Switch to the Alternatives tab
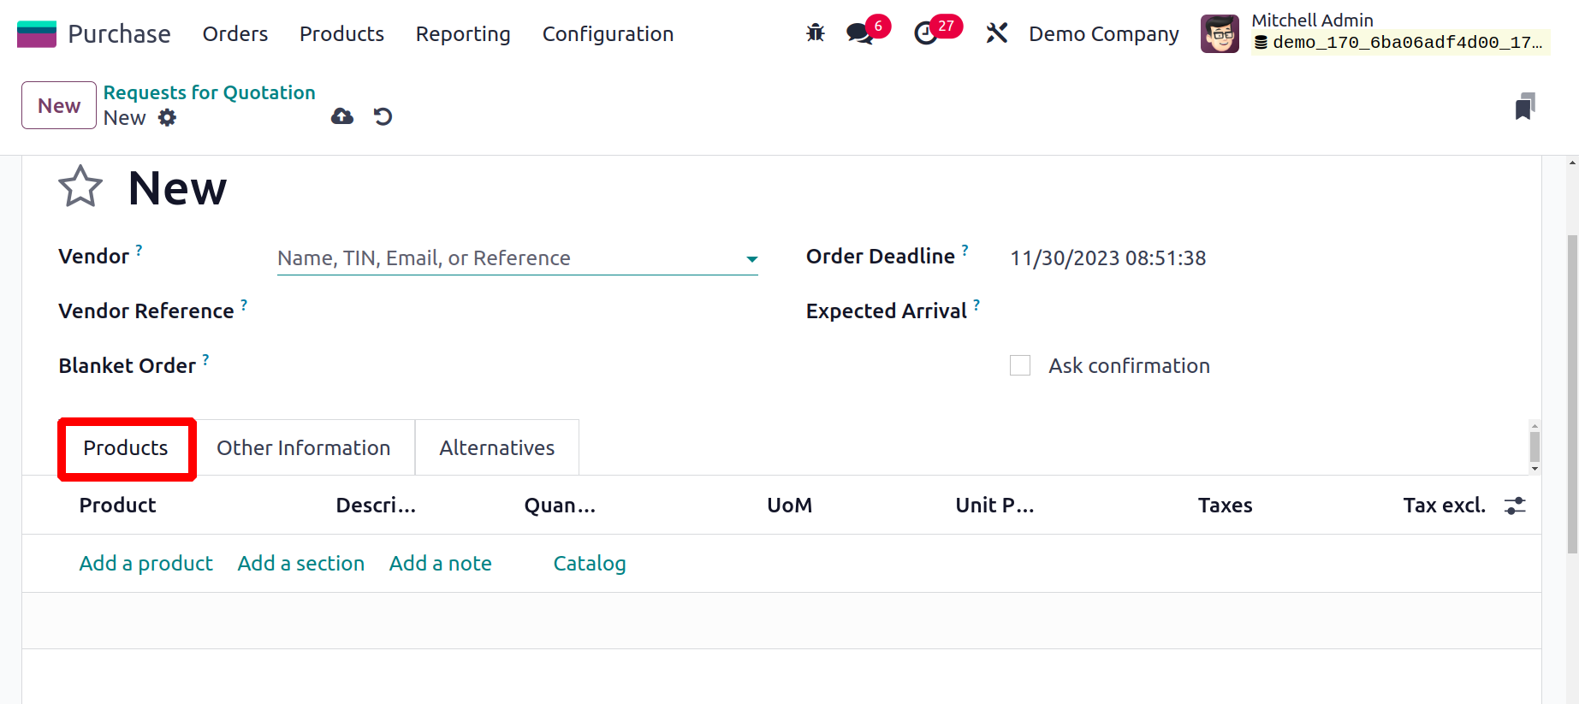 pos(496,447)
